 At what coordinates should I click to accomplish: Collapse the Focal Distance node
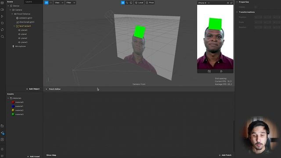pos(12,14)
